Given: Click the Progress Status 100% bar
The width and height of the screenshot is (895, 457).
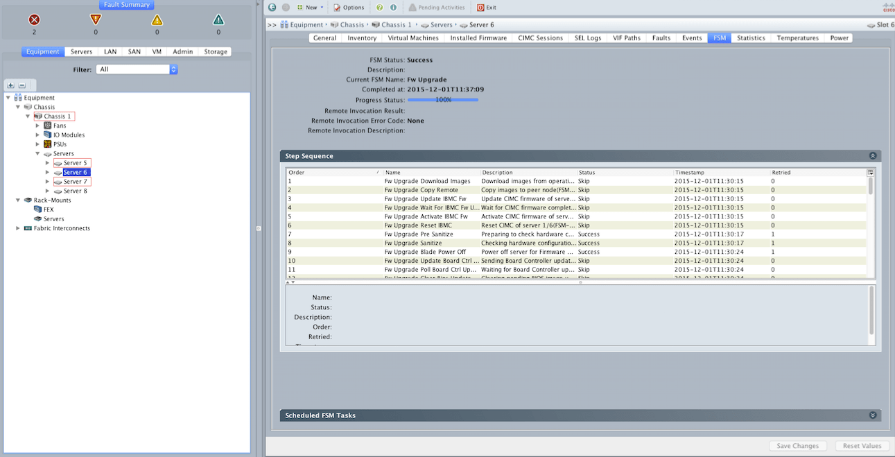Looking at the screenshot, I should point(442,99).
